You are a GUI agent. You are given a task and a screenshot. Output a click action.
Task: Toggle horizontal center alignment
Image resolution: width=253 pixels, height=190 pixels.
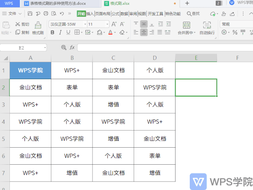click(144, 32)
